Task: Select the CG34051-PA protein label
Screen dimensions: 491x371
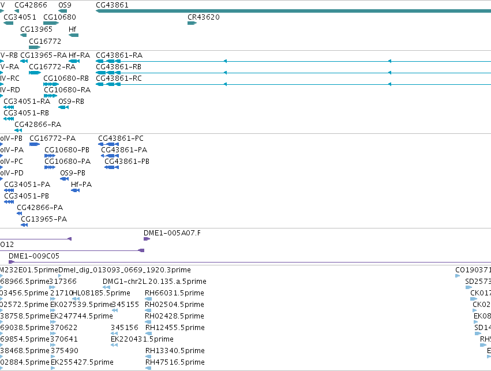Action: click(27, 185)
